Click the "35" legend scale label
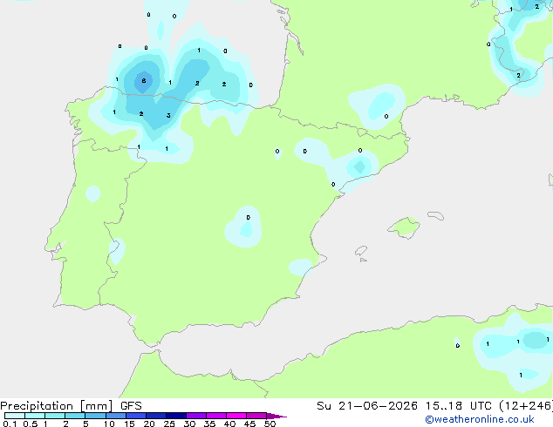The image size is (553, 427). (209, 424)
